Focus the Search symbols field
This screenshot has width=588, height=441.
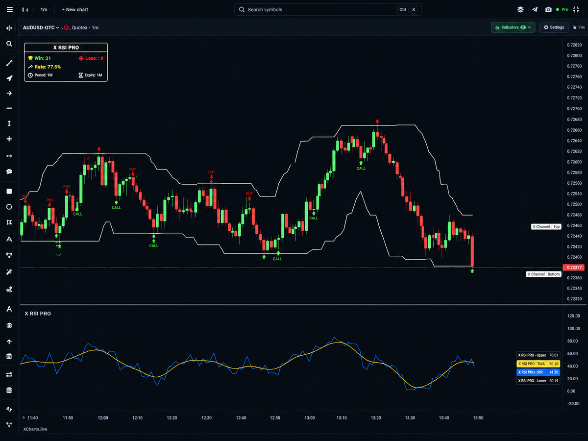[x=328, y=10]
